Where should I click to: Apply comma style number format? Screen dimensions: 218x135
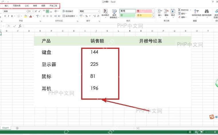[90, 16]
